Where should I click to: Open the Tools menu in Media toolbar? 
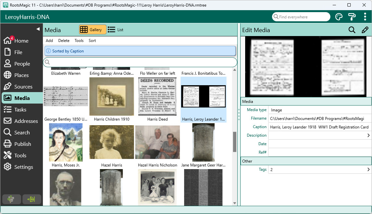coord(79,41)
